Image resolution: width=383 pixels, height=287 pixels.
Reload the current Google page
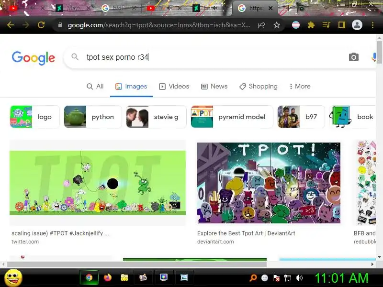41,25
